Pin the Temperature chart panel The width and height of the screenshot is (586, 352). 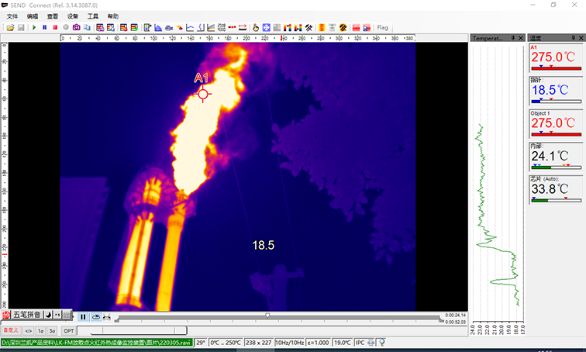click(x=513, y=37)
